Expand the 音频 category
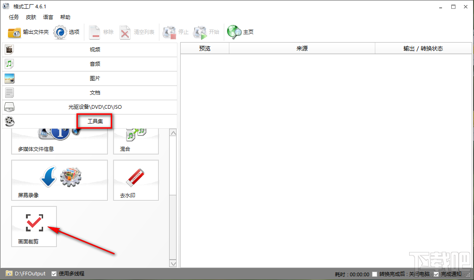Image resolution: width=474 pixels, height=280 pixels. click(90, 64)
